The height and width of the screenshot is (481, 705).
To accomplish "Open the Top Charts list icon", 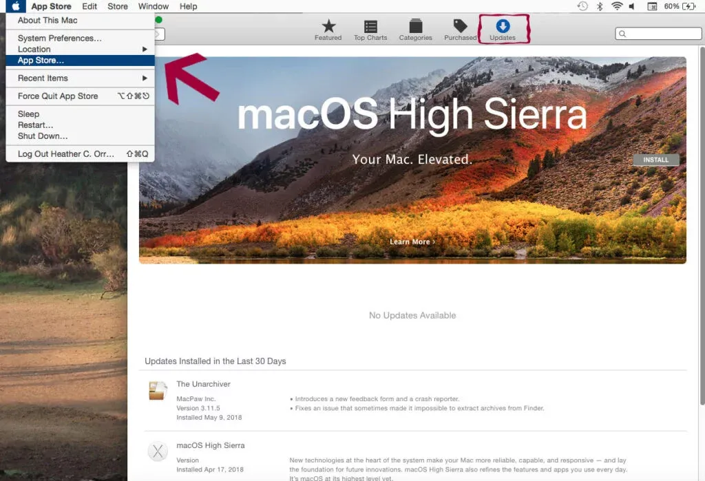I will (370, 30).
